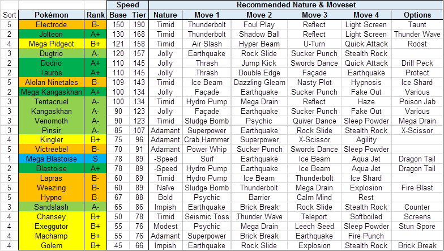Screen dimensions: 444x251
Task: Select the Power Whip move cell
Action: [x=207, y=150]
